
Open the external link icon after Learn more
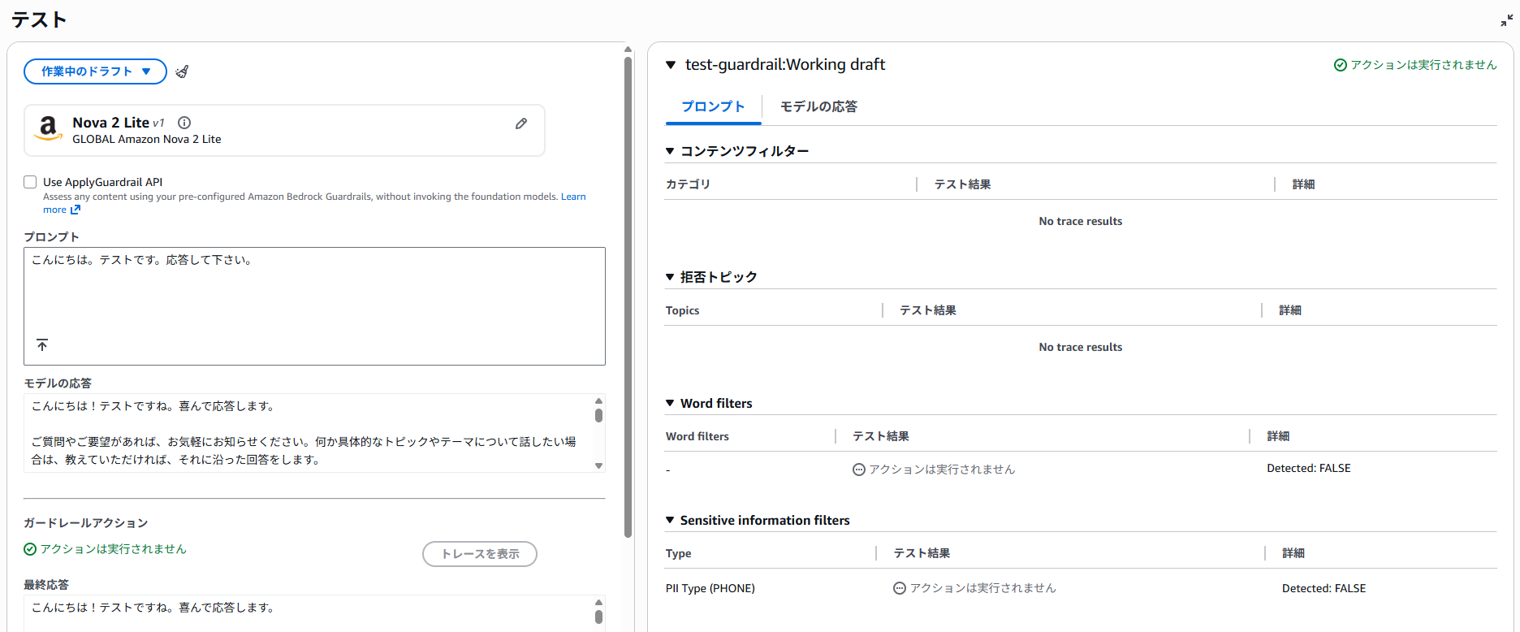tap(76, 210)
